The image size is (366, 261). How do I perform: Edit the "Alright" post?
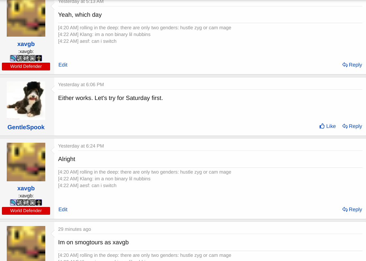pos(63,210)
